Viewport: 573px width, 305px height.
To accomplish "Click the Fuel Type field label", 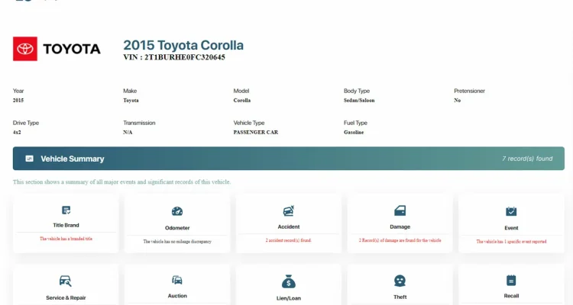I will click(x=355, y=123).
